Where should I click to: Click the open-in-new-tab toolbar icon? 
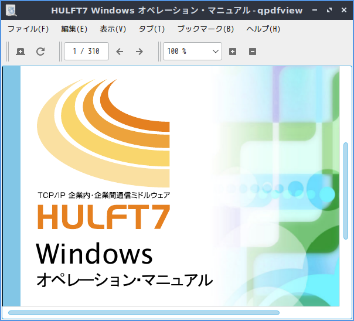coord(21,52)
